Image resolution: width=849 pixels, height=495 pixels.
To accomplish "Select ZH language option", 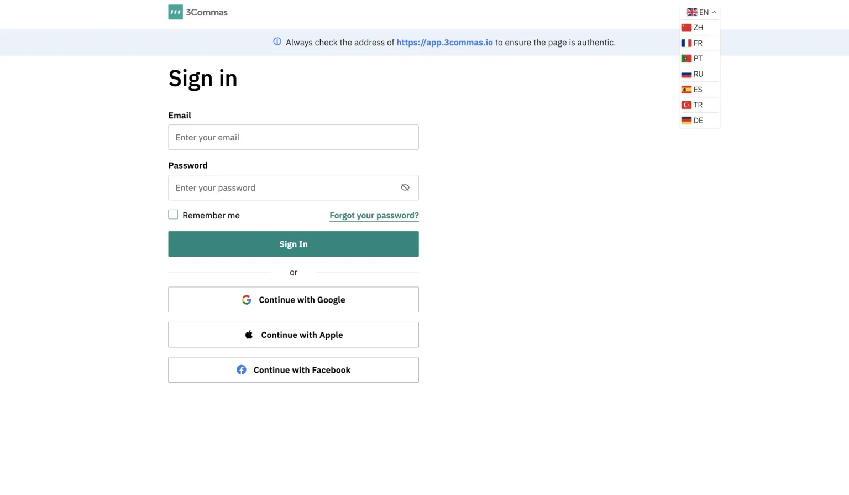I will coord(700,28).
